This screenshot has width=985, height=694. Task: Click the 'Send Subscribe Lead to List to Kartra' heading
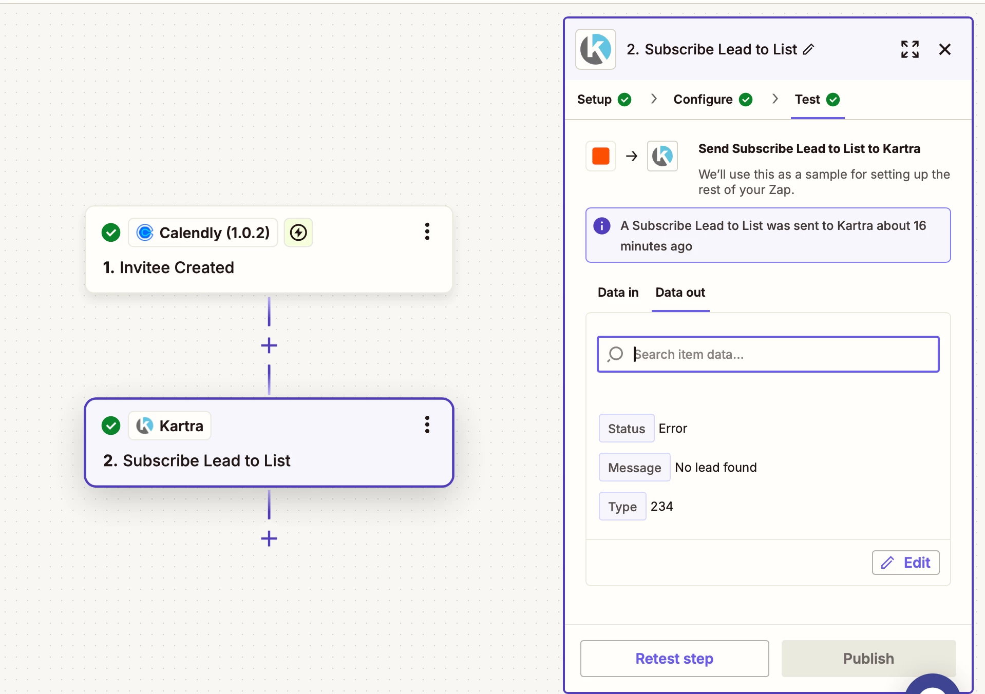coord(809,149)
